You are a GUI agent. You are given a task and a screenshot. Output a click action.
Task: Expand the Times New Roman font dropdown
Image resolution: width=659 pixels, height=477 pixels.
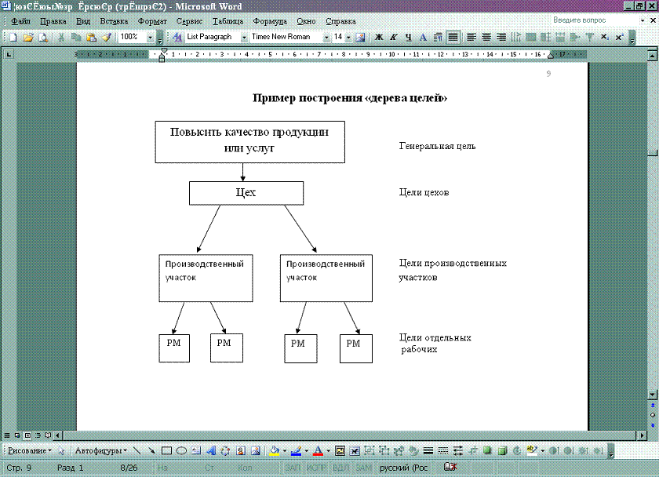326,37
